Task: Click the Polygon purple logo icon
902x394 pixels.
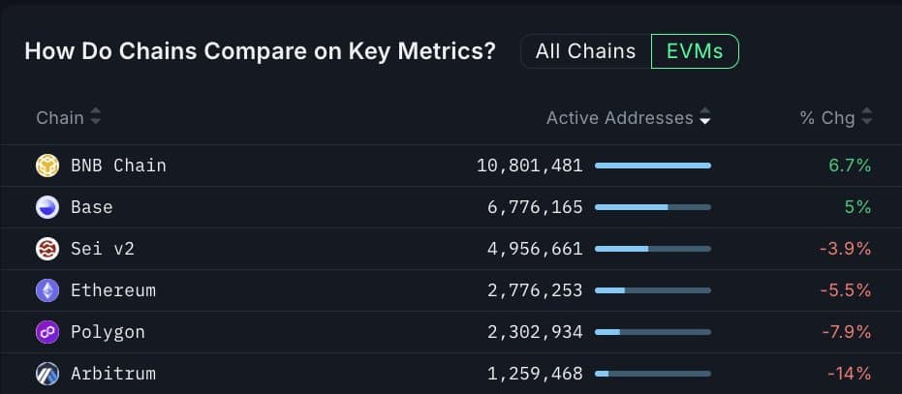Action: pos(47,332)
